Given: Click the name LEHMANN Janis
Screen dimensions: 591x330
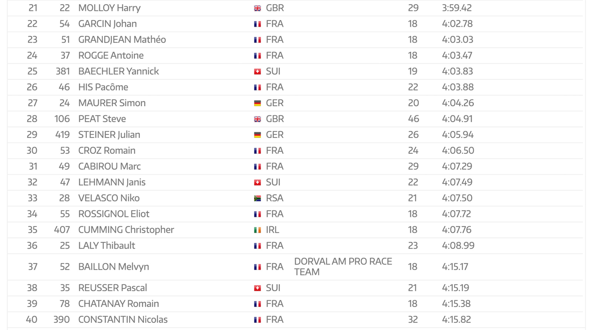Looking at the screenshot, I should click(x=112, y=182).
